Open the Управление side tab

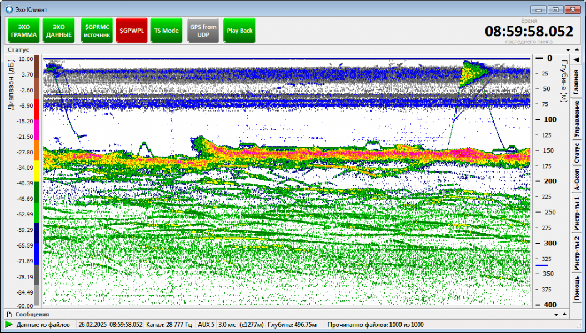click(x=576, y=119)
